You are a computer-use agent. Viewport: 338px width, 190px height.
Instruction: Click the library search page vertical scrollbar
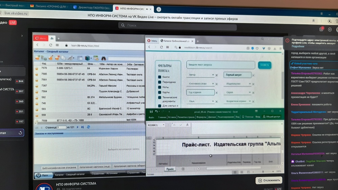click(x=283, y=85)
